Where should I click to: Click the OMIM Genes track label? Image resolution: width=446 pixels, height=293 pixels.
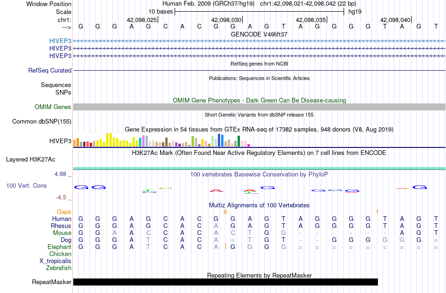tap(53, 107)
